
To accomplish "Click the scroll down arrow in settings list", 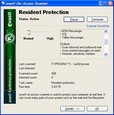I will pyautogui.click(x=106, y=54).
